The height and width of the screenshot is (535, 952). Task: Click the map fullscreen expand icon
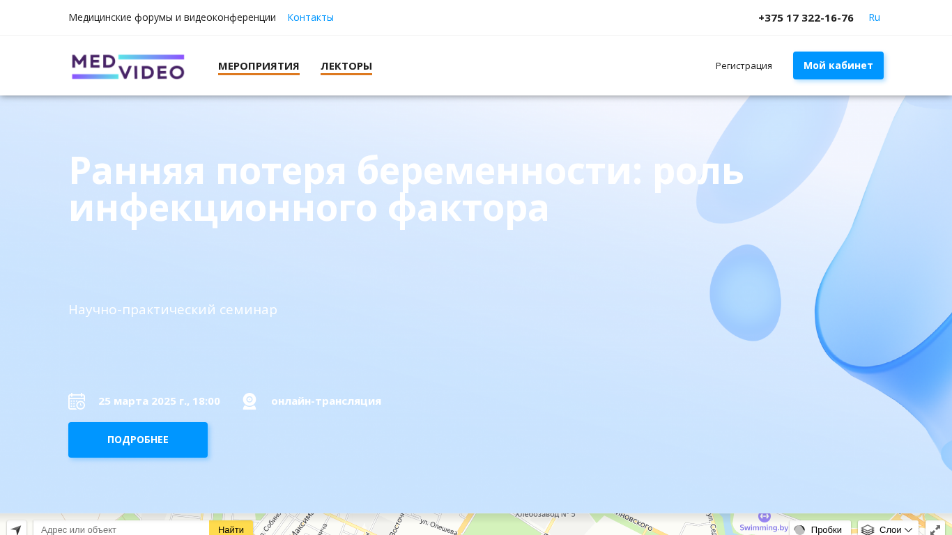pyautogui.click(x=935, y=529)
